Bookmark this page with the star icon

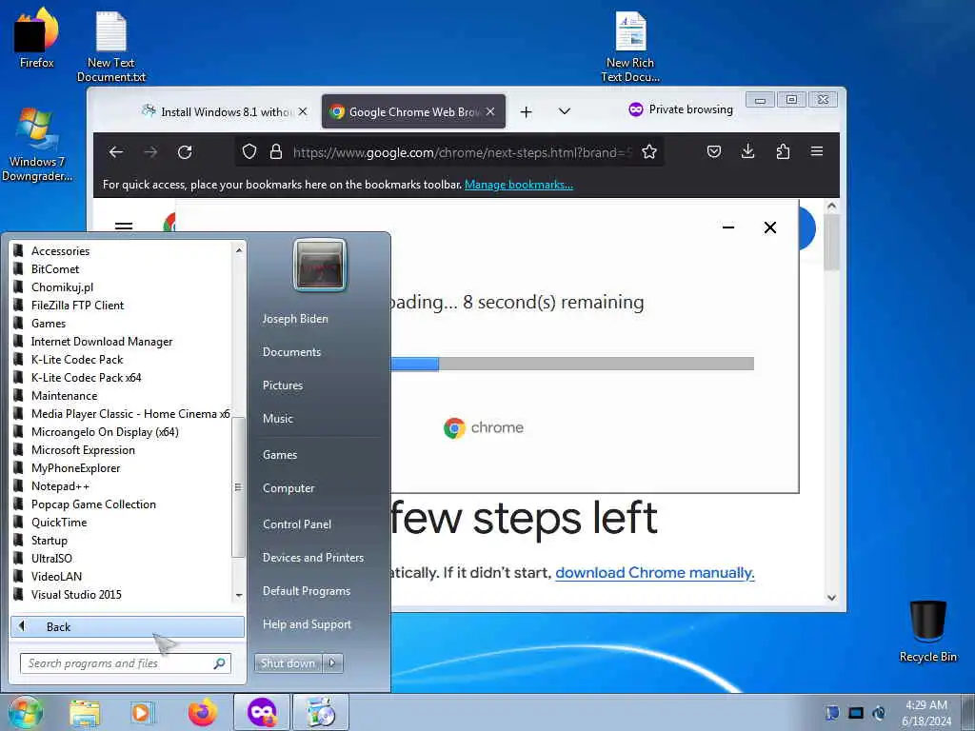coord(649,151)
